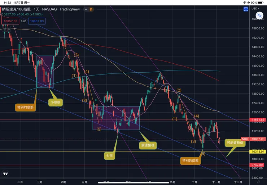The height and width of the screenshot is (185, 267).
Task: Click the 四月 time axis label
Action: [x=64, y=182]
